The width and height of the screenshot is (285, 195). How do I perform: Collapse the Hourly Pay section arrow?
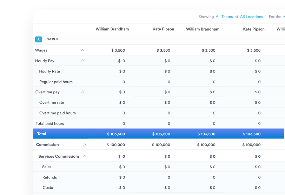click(x=82, y=61)
